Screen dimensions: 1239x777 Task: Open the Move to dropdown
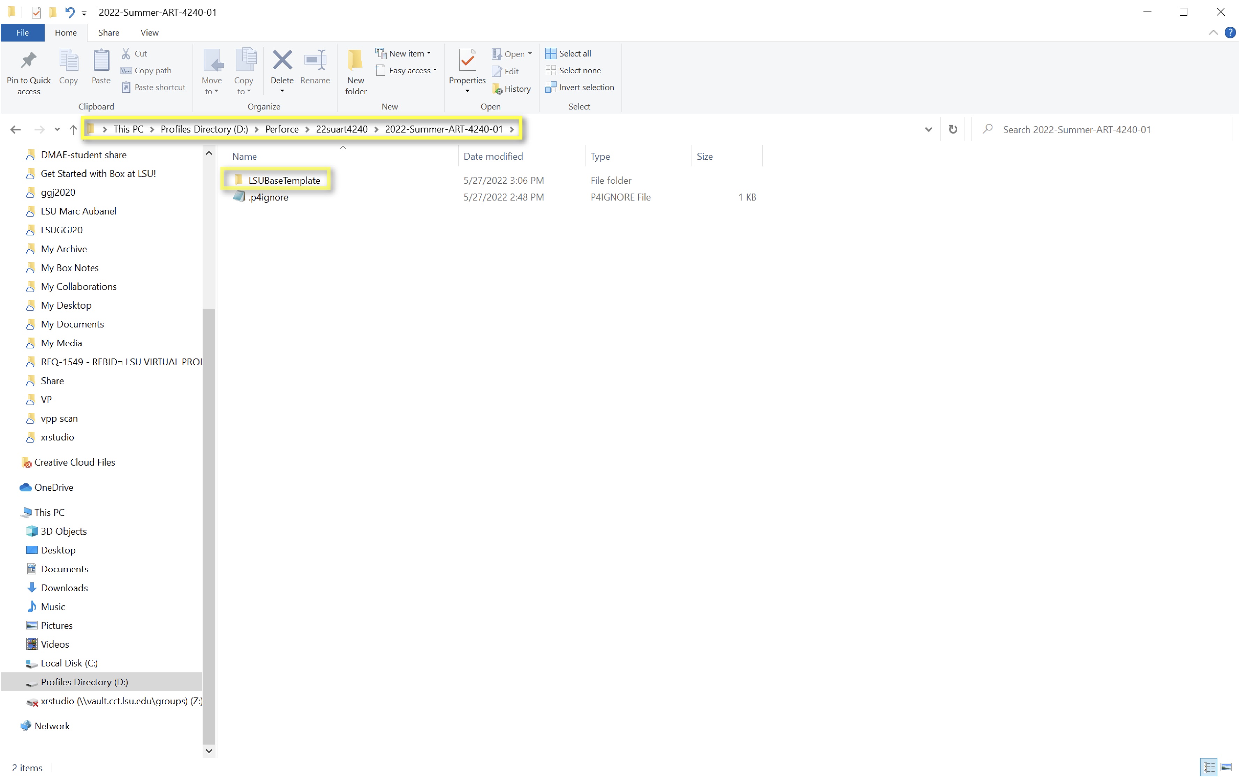212,72
